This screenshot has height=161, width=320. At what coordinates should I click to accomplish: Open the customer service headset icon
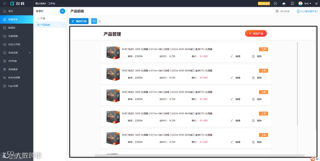coord(284,4)
